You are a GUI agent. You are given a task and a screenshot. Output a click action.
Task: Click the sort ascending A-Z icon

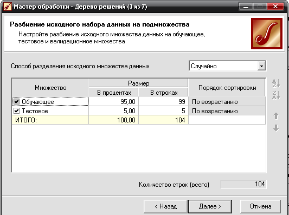pos(276,83)
